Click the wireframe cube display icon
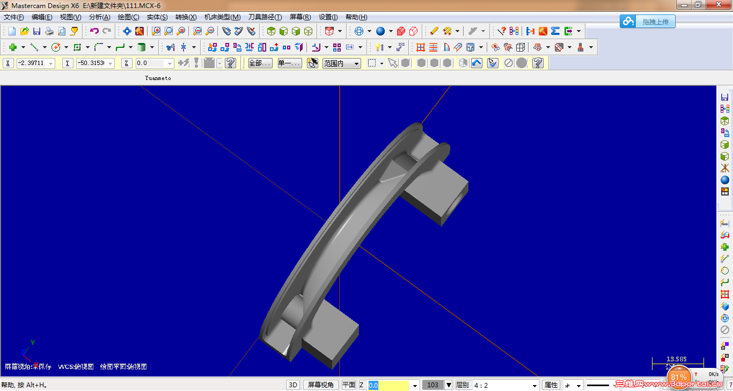 click(x=309, y=31)
